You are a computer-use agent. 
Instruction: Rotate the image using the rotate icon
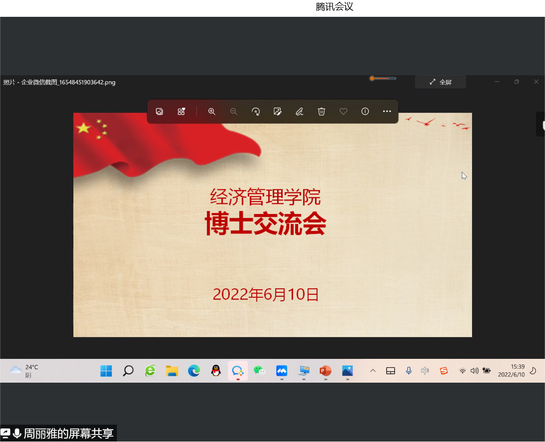[256, 112]
